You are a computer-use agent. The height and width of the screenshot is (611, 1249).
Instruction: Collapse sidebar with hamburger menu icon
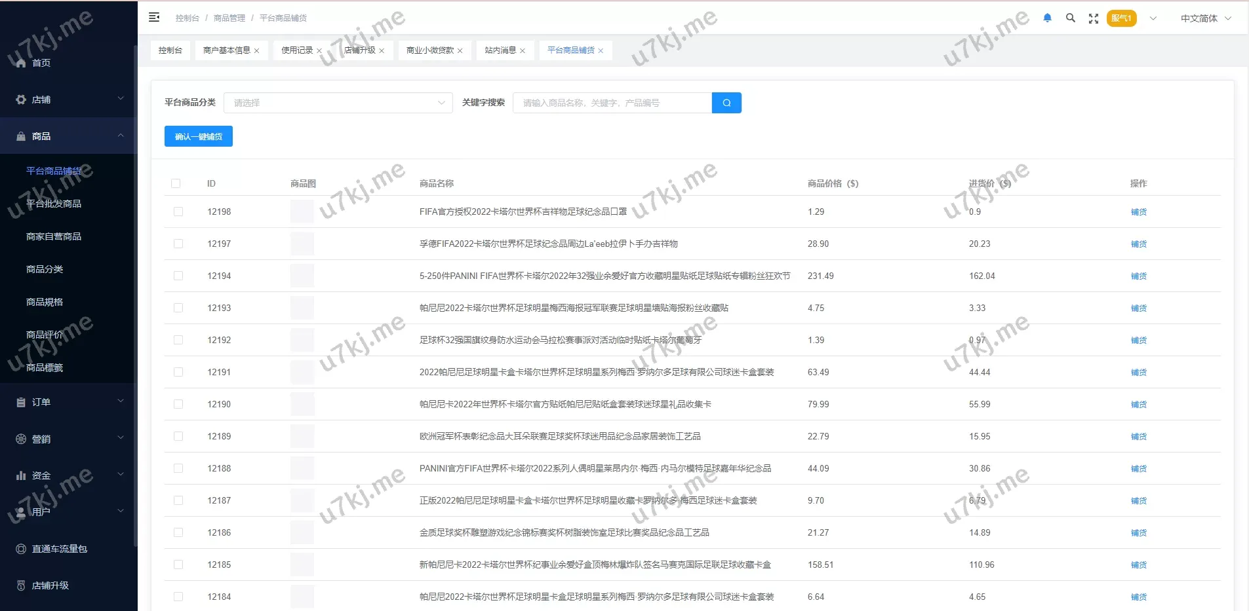tap(154, 18)
